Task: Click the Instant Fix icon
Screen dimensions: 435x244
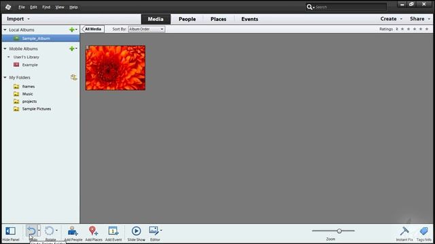Action: (404, 231)
